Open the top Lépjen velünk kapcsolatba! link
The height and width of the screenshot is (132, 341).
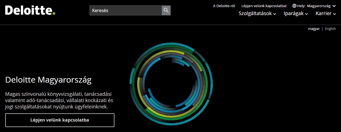pyautogui.click(x=264, y=6)
